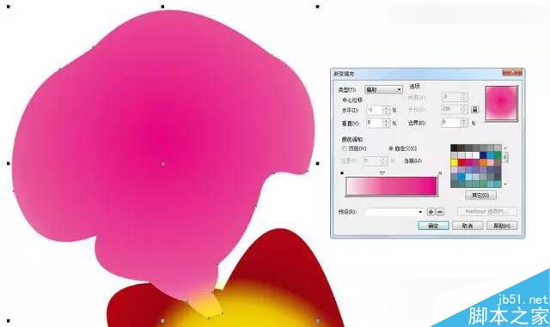Click the edge pad (边界) input field

point(451,123)
